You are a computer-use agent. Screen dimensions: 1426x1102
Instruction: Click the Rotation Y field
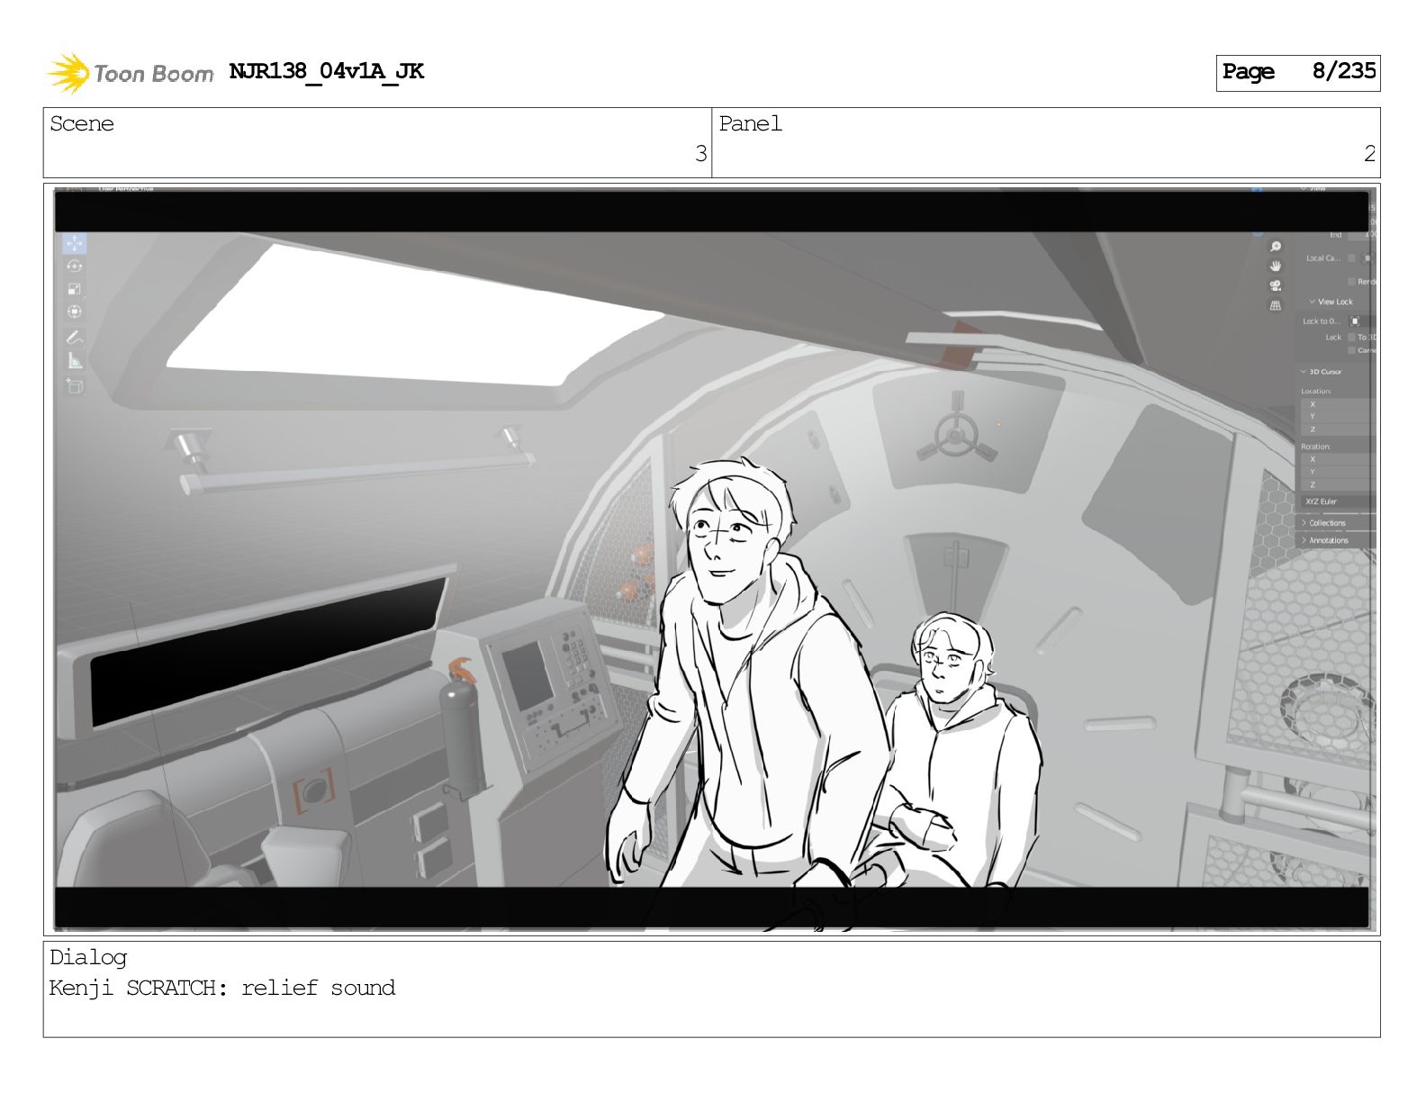tap(1340, 472)
